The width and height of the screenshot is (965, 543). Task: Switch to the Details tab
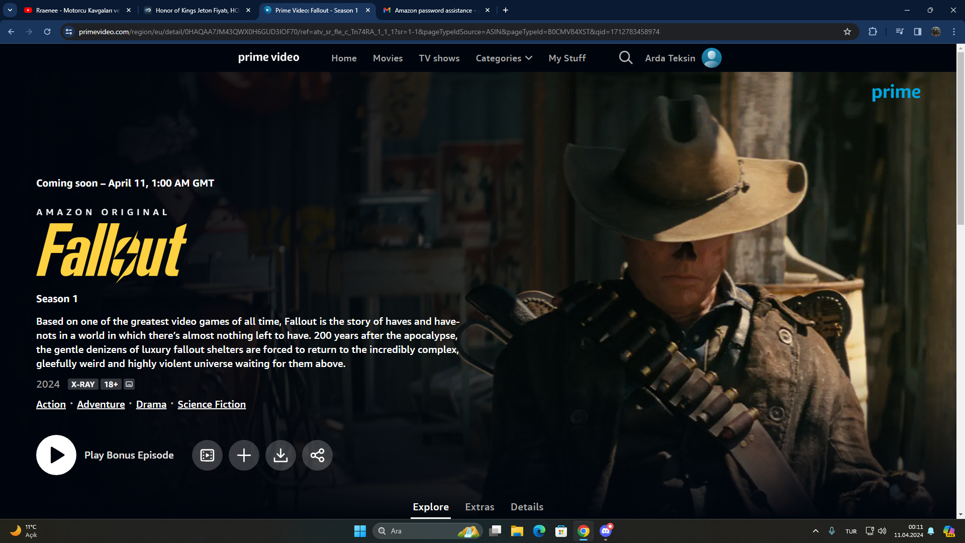(527, 507)
